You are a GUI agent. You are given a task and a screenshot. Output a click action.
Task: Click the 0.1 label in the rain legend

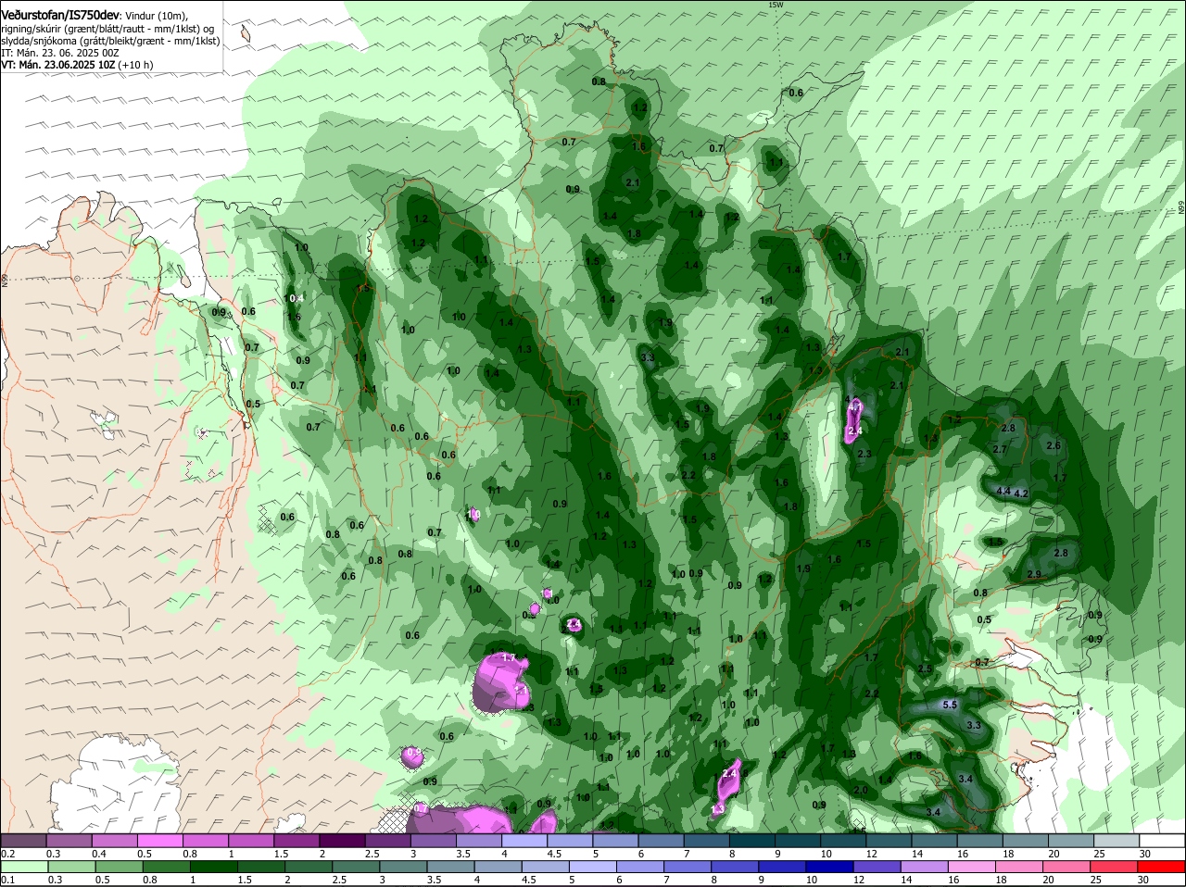(x=7, y=880)
